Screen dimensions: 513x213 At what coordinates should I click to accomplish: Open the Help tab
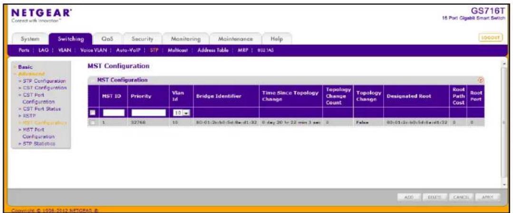276,39
